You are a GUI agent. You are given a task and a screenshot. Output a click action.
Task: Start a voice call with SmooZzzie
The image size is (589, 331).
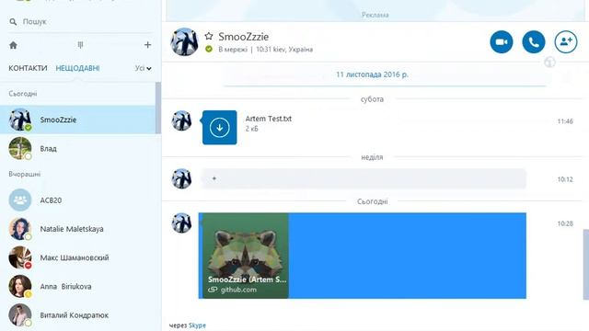pyautogui.click(x=534, y=41)
